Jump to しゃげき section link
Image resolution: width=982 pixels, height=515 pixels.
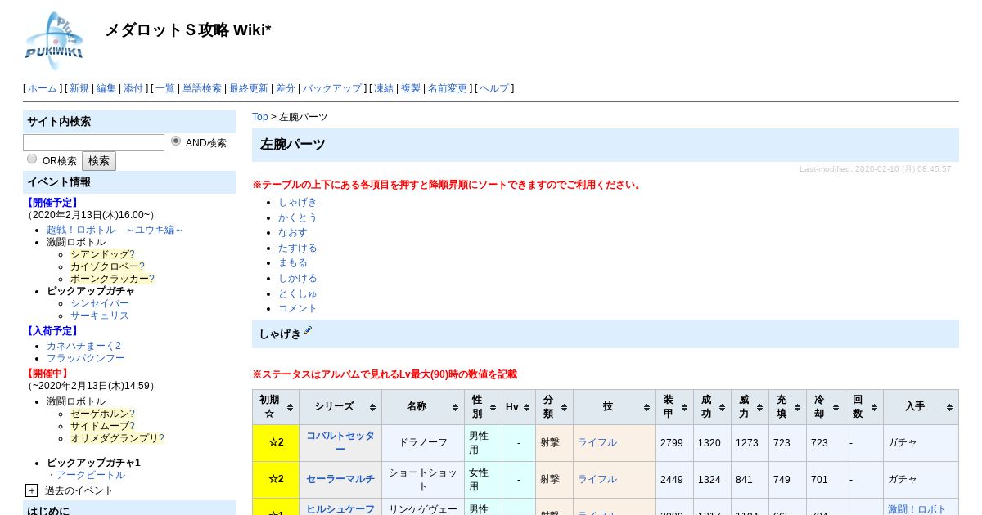coord(298,202)
